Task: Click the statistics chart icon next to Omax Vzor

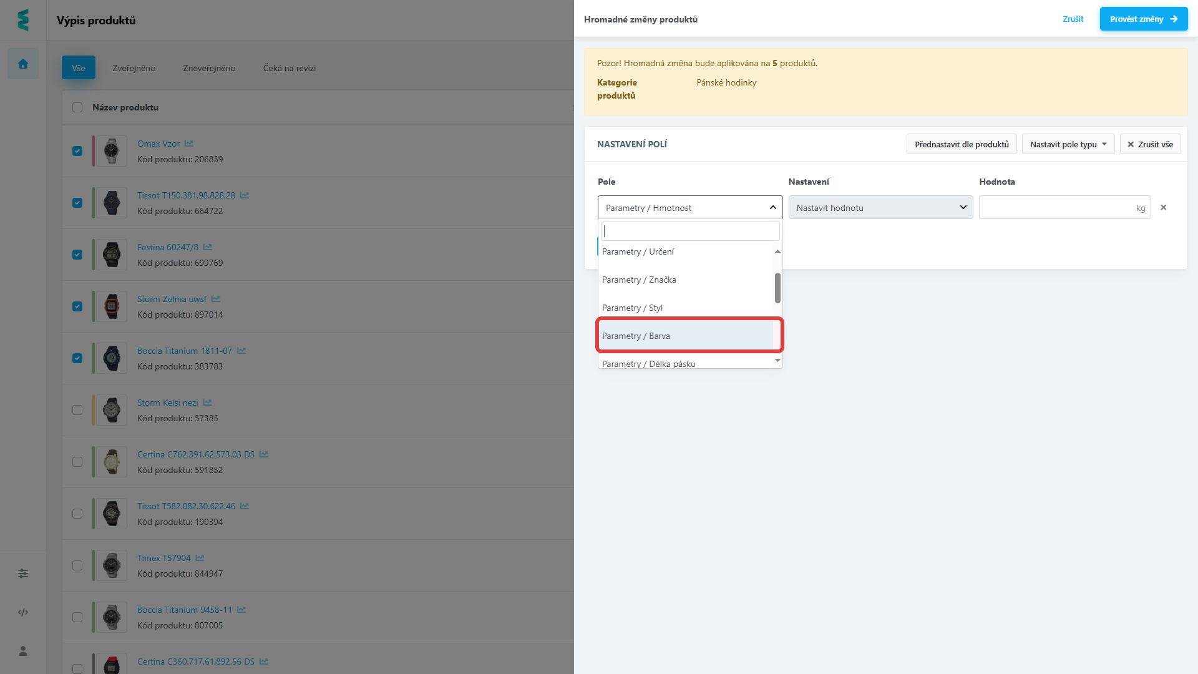Action: coord(189,144)
